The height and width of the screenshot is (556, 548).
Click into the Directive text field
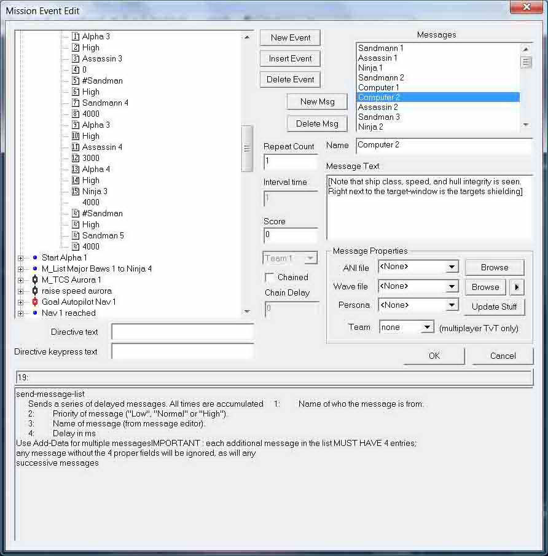(x=182, y=332)
